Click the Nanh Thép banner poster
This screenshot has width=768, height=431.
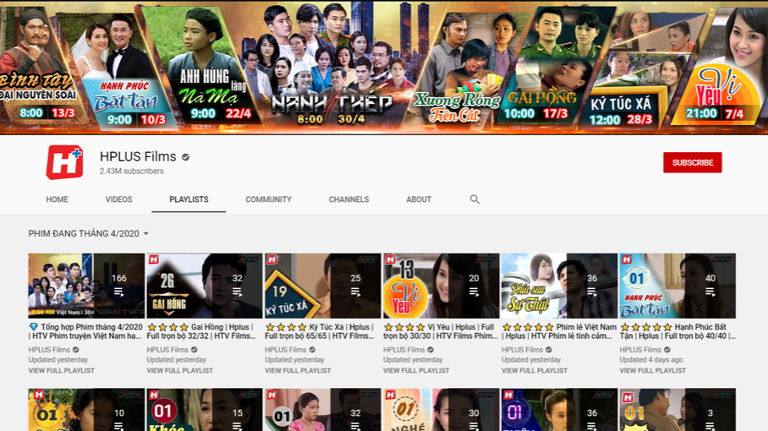click(x=333, y=64)
